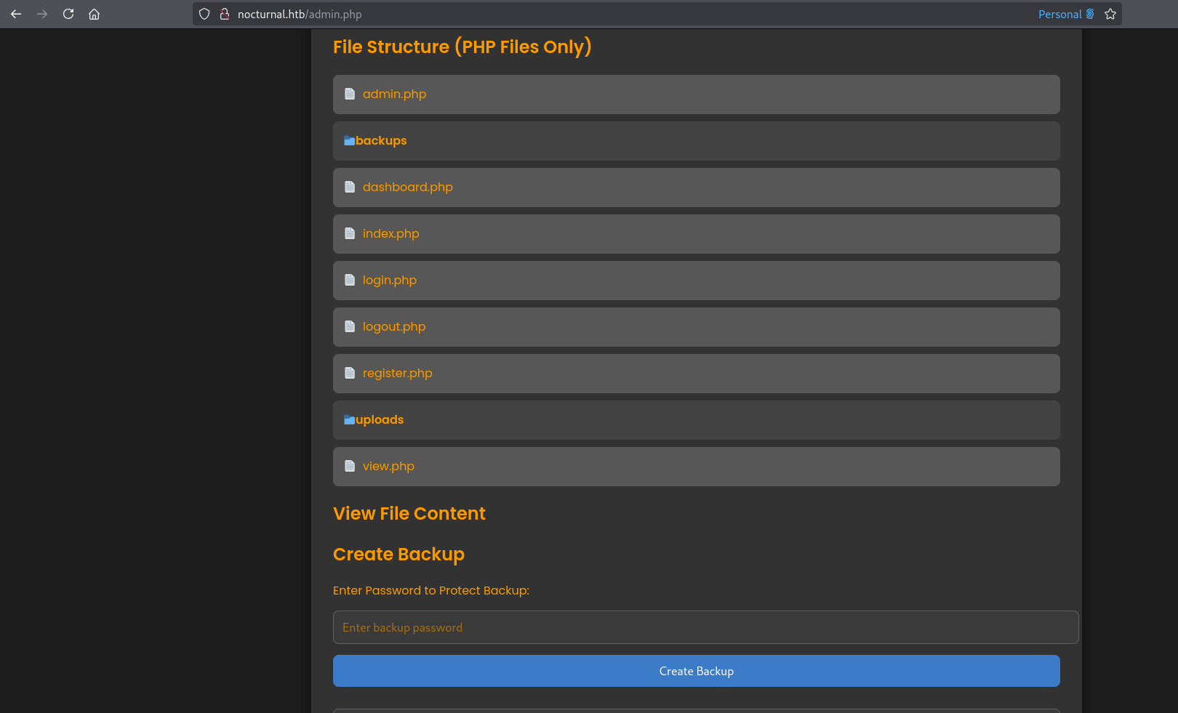The image size is (1178, 713).
Task: Focus the backup password input field
Action: click(705, 627)
